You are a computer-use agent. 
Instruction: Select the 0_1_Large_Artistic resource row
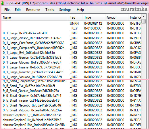tap(71, 38)
